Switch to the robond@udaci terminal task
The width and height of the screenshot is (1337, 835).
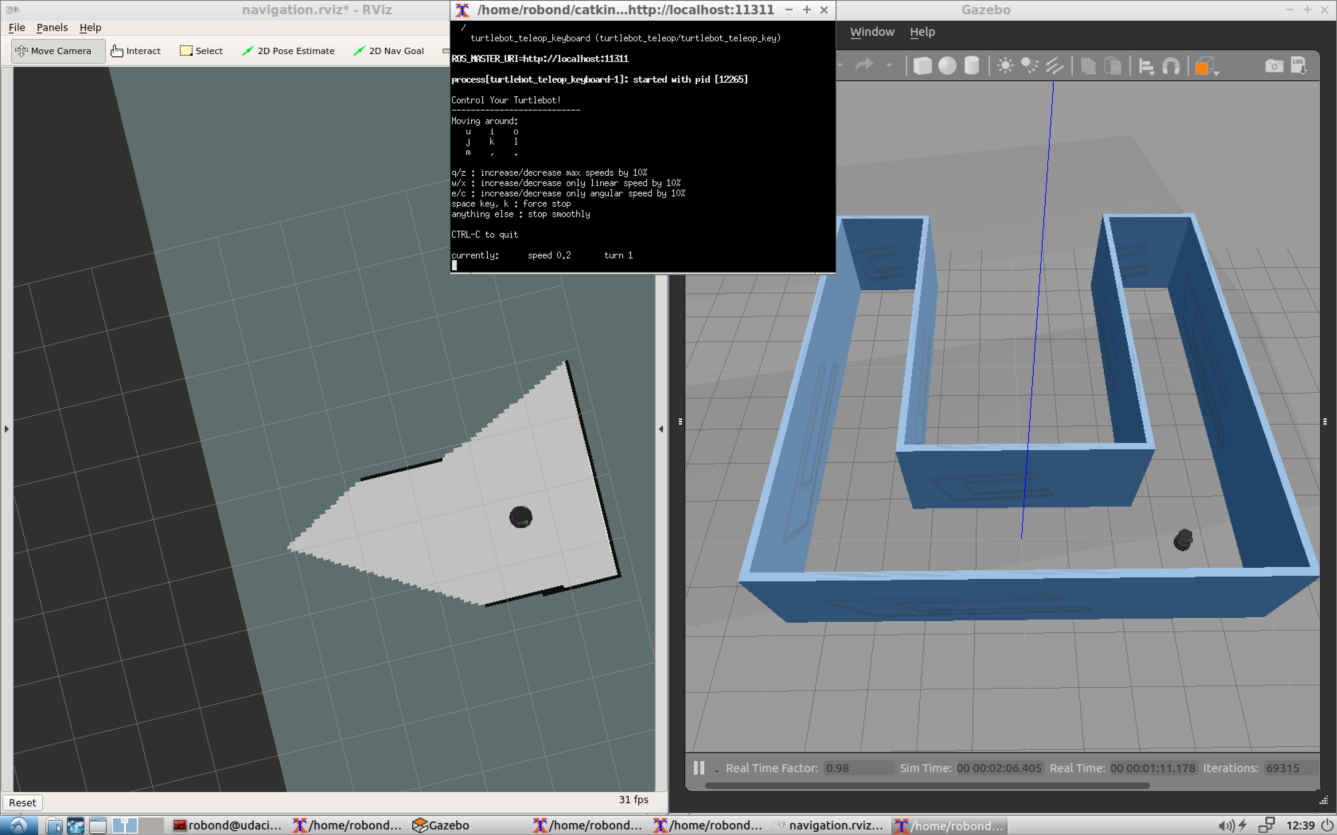(228, 825)
